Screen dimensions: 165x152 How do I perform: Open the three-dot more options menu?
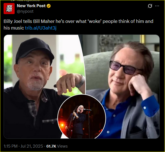point(157,6)
